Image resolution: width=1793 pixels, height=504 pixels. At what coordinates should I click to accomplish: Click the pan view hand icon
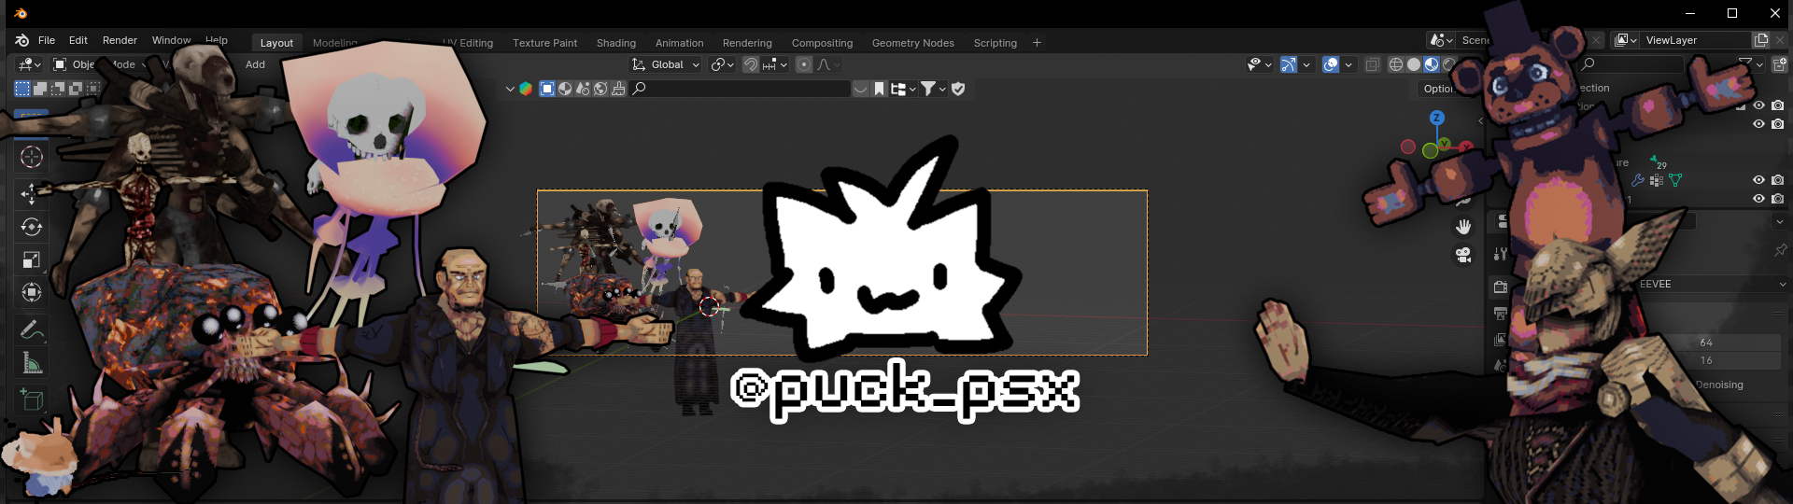1463,227
